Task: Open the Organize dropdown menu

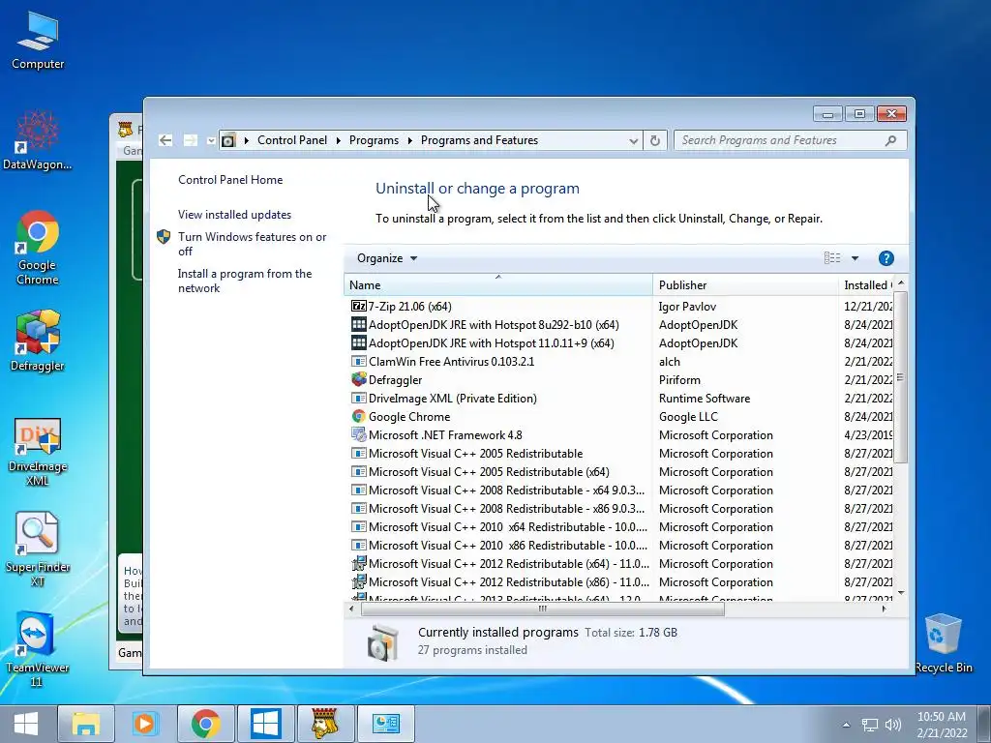Action: point(387,257)
